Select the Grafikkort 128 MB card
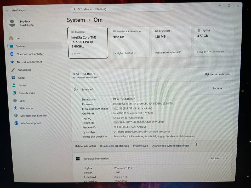 (x=171, y=41)
